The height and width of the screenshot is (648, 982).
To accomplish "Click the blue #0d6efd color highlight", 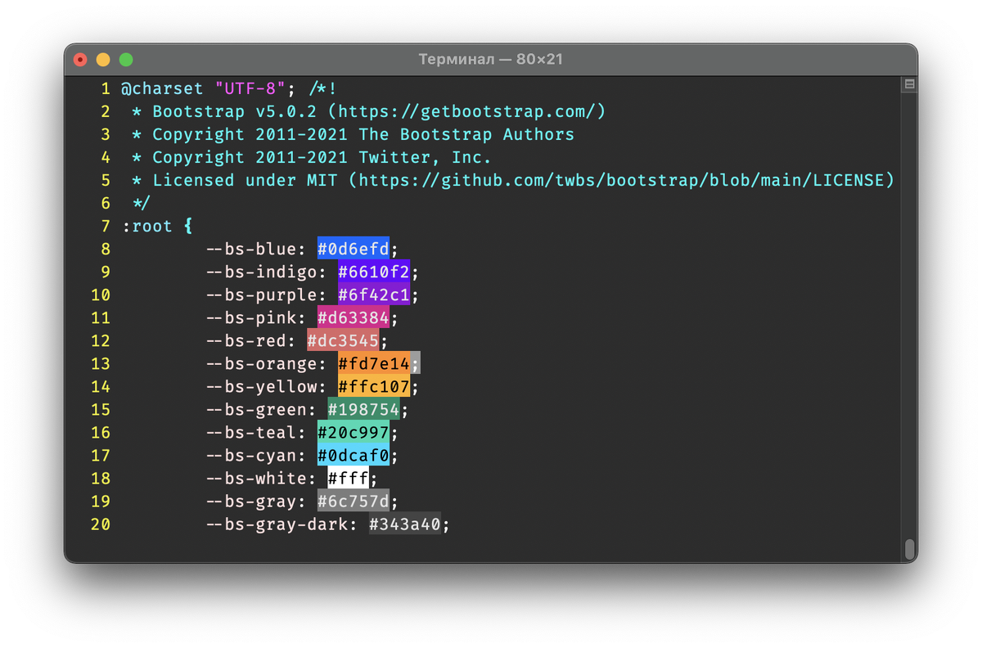I will (354, 249).
